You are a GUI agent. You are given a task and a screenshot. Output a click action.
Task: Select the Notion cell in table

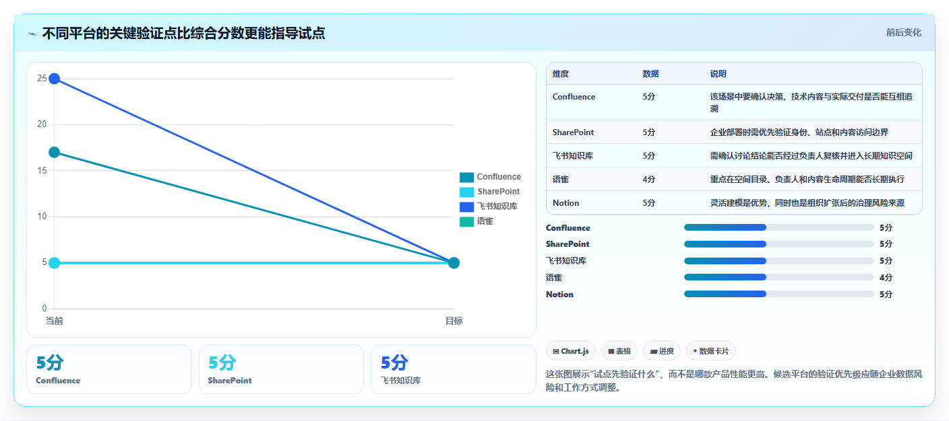tap(591, 202)
